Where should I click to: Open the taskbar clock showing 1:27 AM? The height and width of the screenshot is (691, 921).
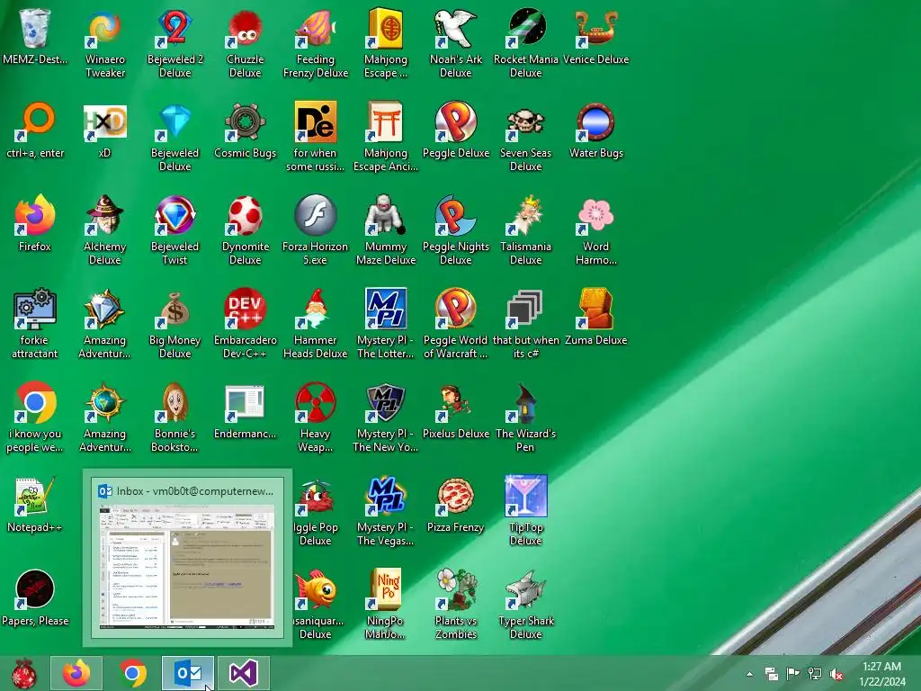(881, 674)
